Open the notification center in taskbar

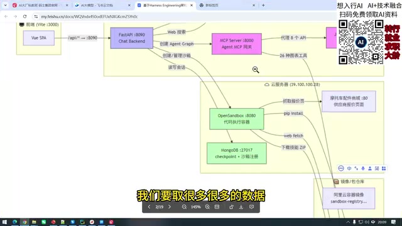click(394, 222)
